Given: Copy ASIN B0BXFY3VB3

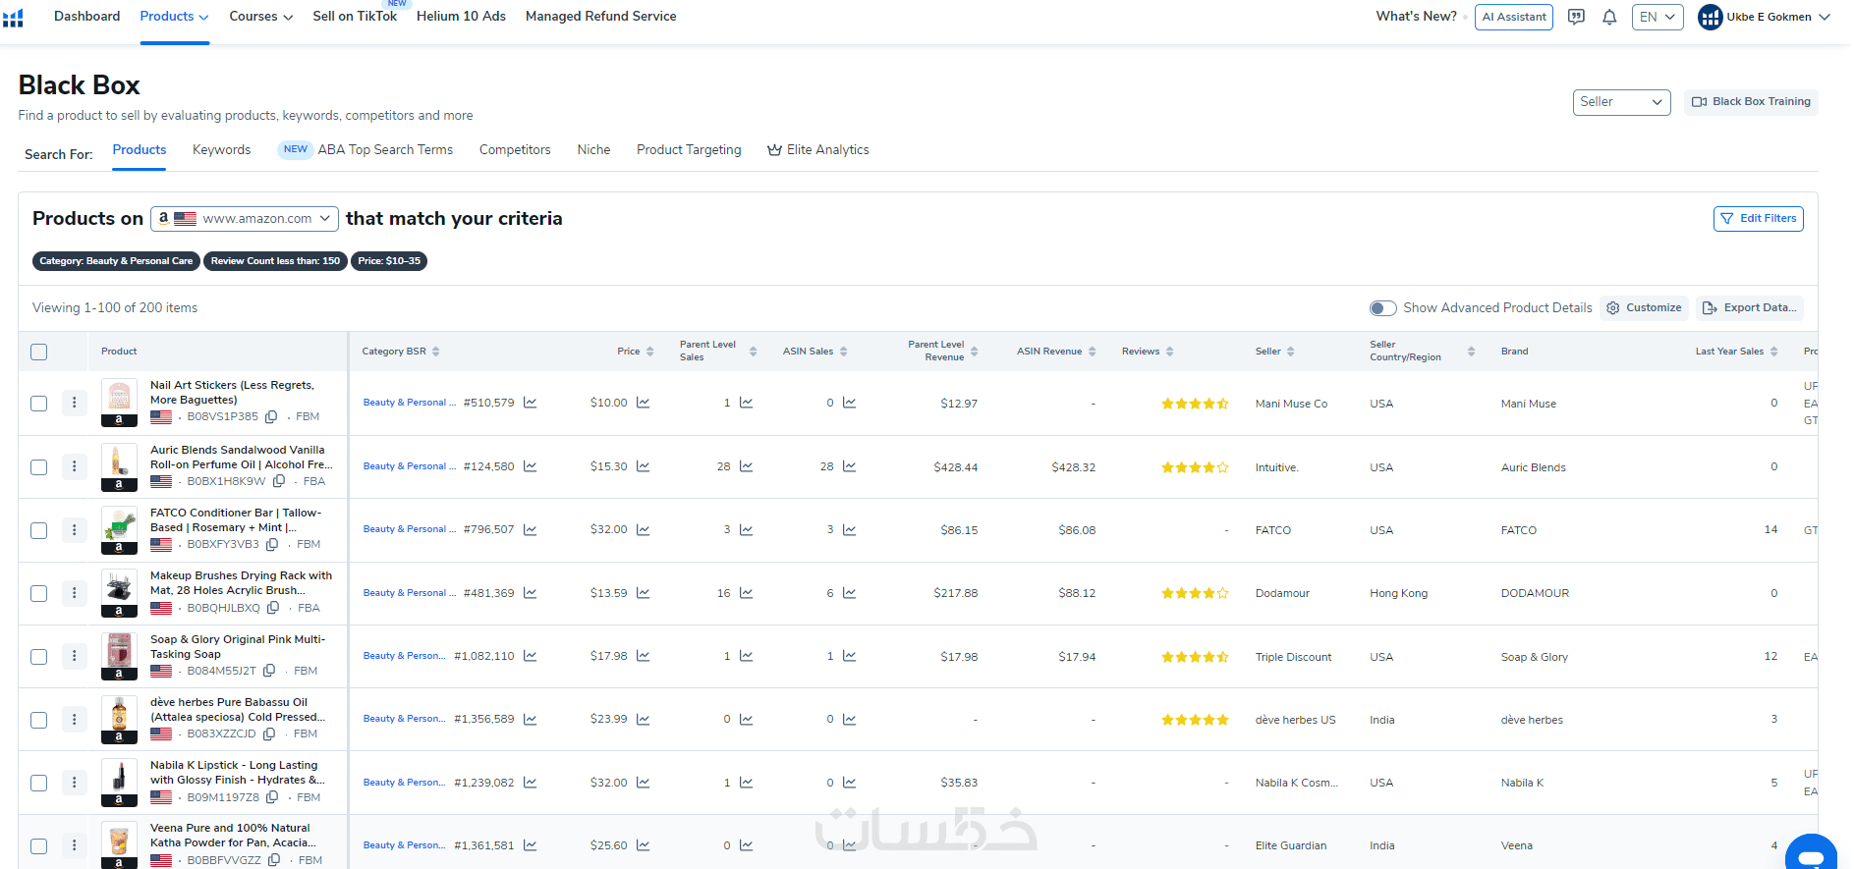Looking at the screenshot, I should click(x=272, y=544).
